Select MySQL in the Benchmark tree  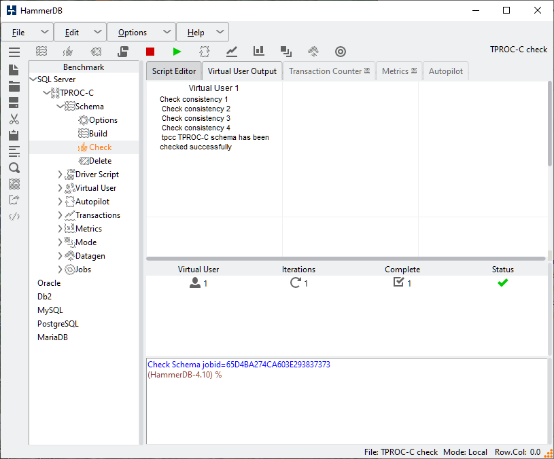[50, 310]
